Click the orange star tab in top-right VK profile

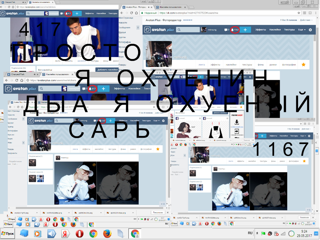point(303,65)
